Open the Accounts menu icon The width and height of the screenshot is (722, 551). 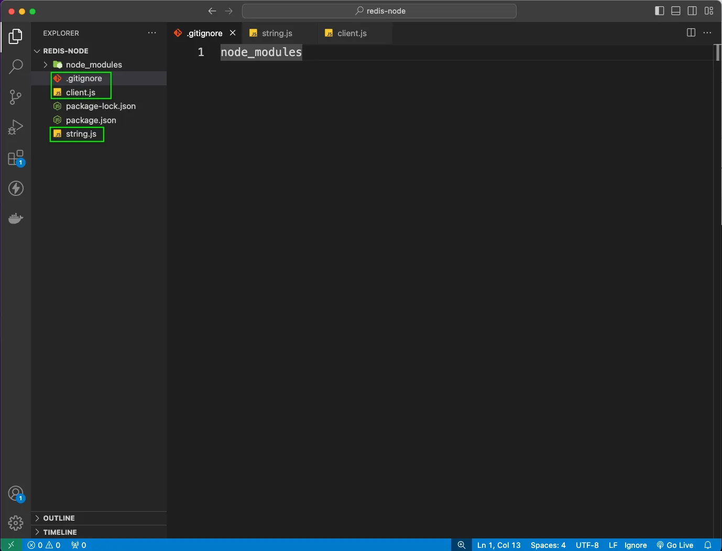coord(16,494)
